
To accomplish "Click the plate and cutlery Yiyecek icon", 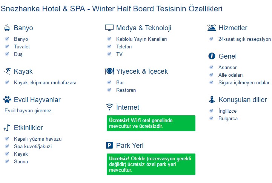I will click(109, 71).
